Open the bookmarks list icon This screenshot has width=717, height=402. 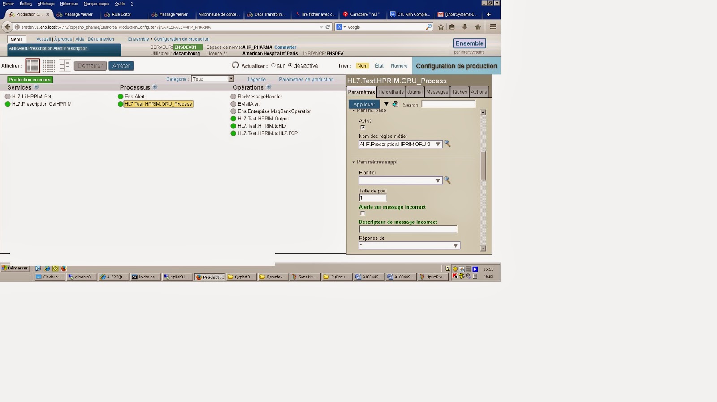[452, 27]
